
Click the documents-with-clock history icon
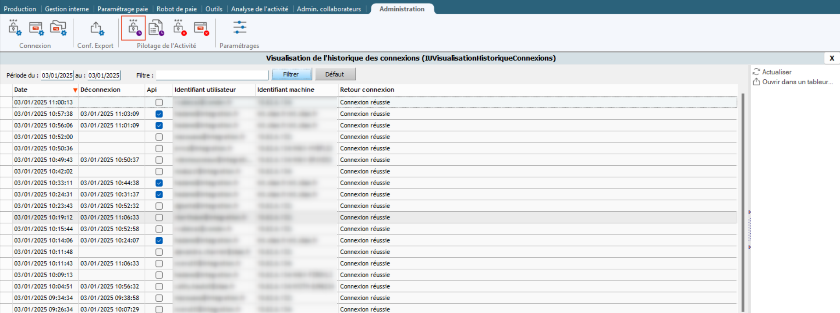[156, 28]
